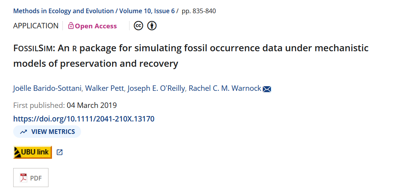Click the attribution person icon
The height and width of the screenshot is (196, 396).
tap(152, 26)
